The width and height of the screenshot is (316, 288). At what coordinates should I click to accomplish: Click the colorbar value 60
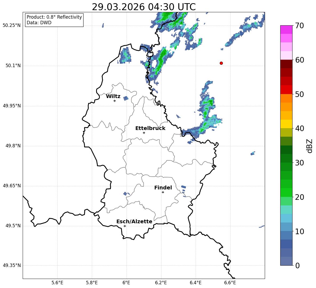point(299,60)
